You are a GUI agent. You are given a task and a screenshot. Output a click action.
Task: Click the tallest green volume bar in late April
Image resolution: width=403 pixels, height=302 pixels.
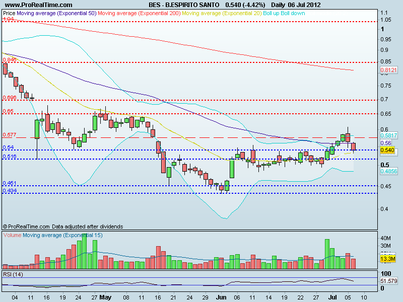click(x=85, y=252)
